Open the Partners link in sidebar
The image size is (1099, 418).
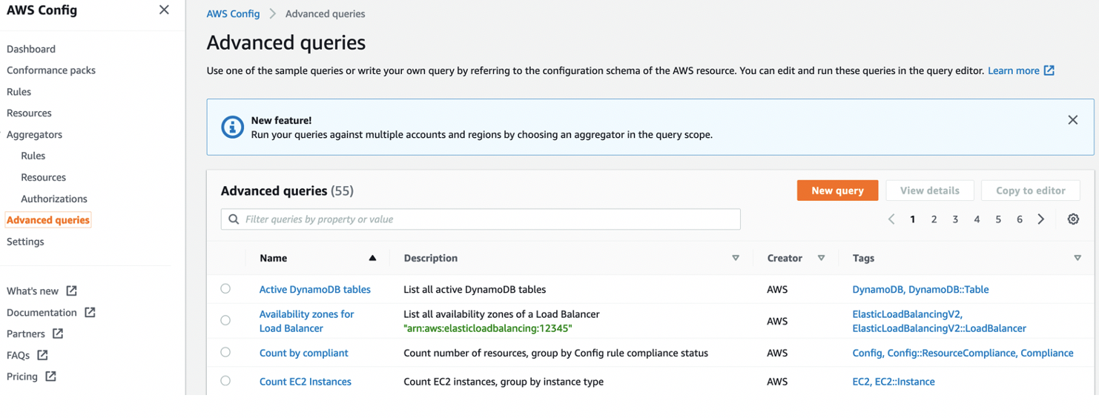pos(26,334)
